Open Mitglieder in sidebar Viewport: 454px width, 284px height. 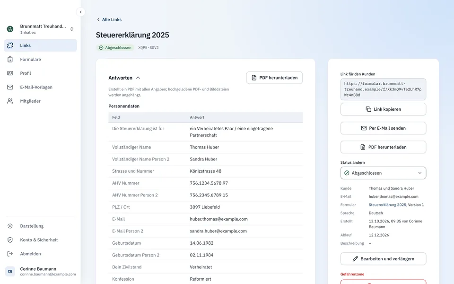tap(40, 101)
